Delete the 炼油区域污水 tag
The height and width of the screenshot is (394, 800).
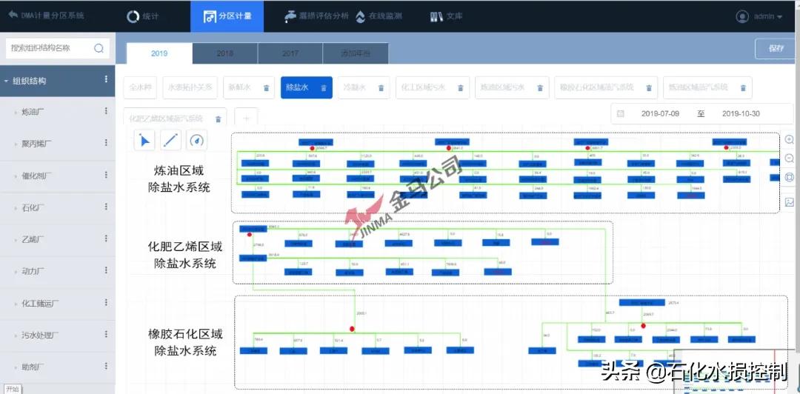click(540, 88)
